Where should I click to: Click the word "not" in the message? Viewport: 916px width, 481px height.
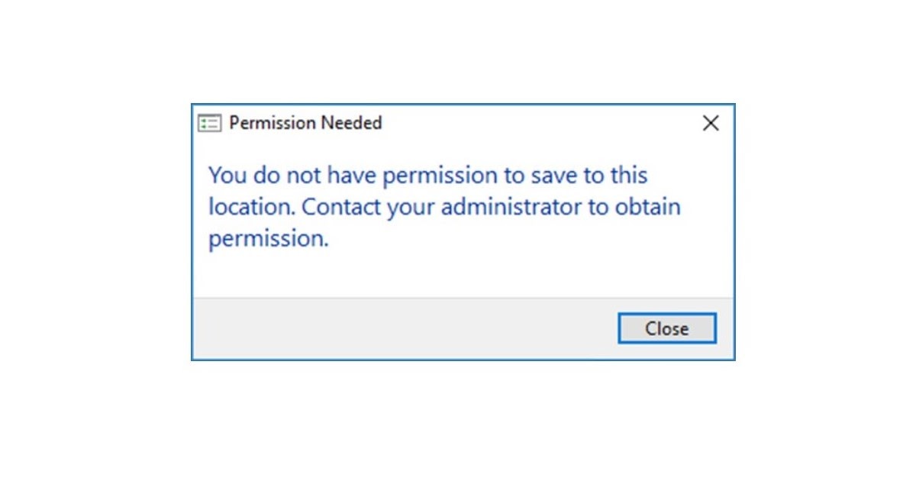pos(304,176)
